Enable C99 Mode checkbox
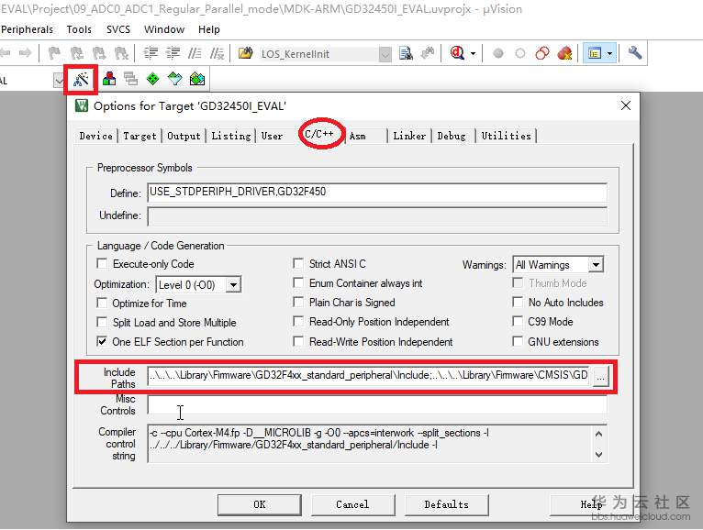 click(x=518, y=321)
